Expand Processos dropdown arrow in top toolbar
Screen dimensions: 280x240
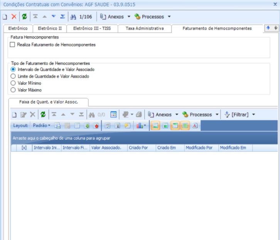click(169, 17)
